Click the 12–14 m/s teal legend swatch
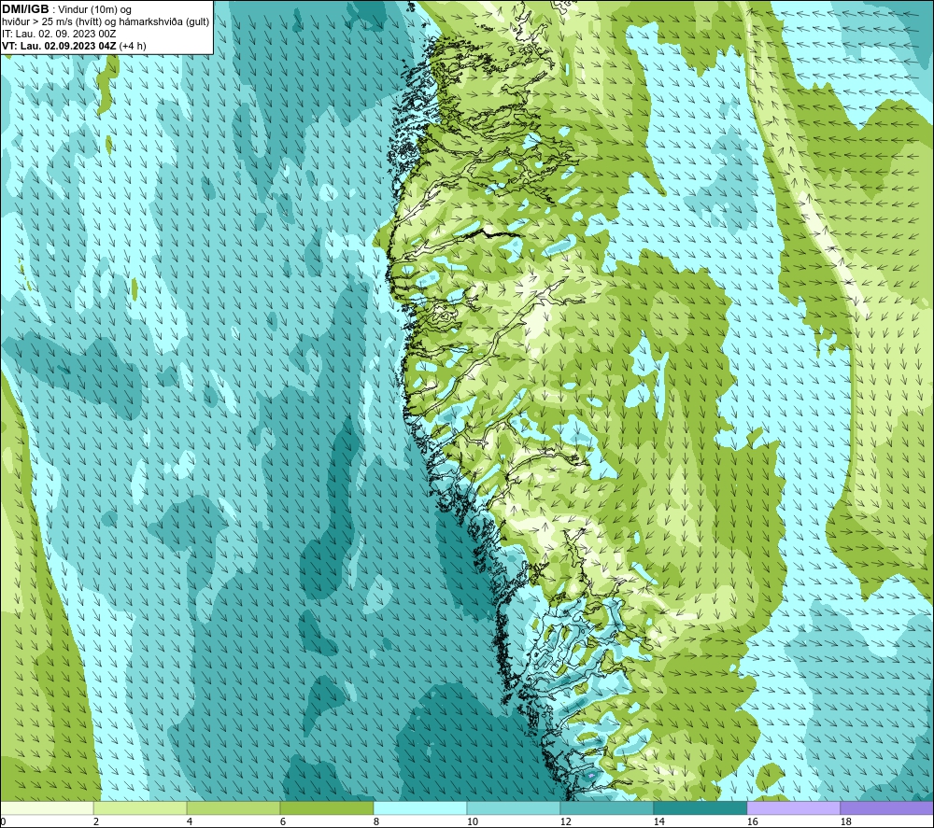 [x=606, y=808]
